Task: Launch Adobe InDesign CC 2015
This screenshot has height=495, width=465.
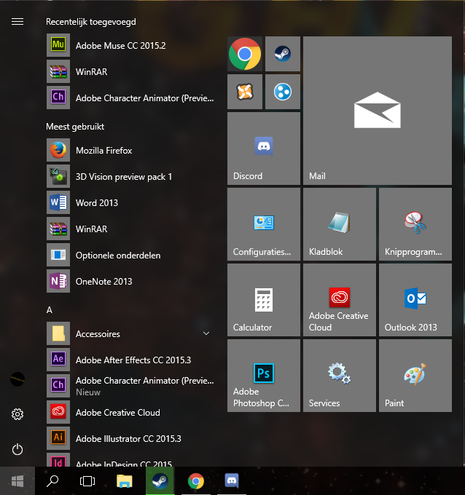Action: 131,459
